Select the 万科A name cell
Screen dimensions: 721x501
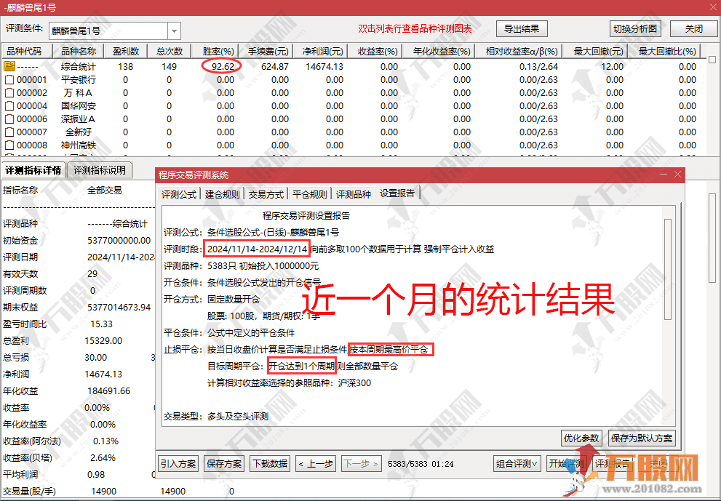78,93
